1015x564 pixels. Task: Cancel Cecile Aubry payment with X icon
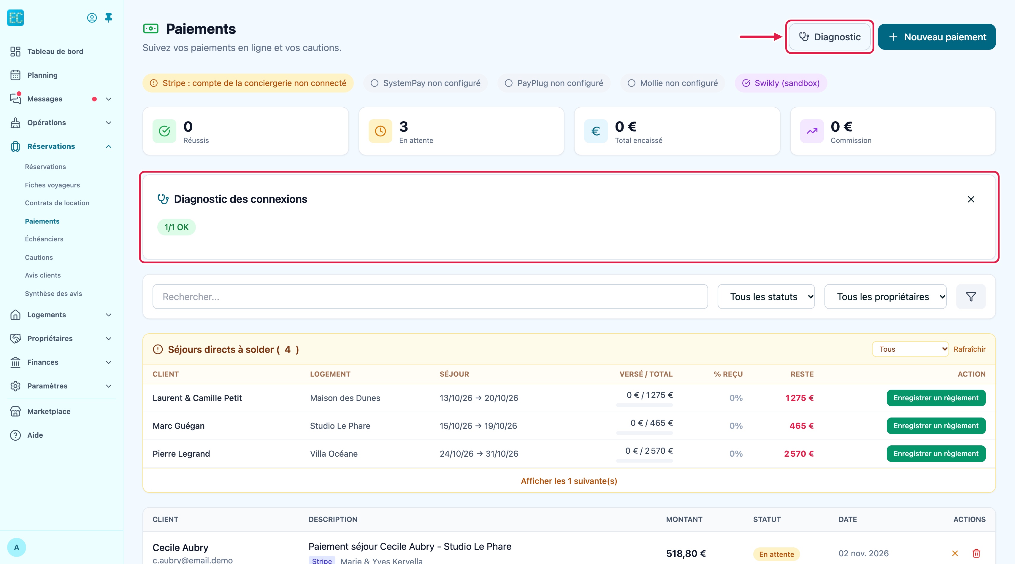coord(955,553)
